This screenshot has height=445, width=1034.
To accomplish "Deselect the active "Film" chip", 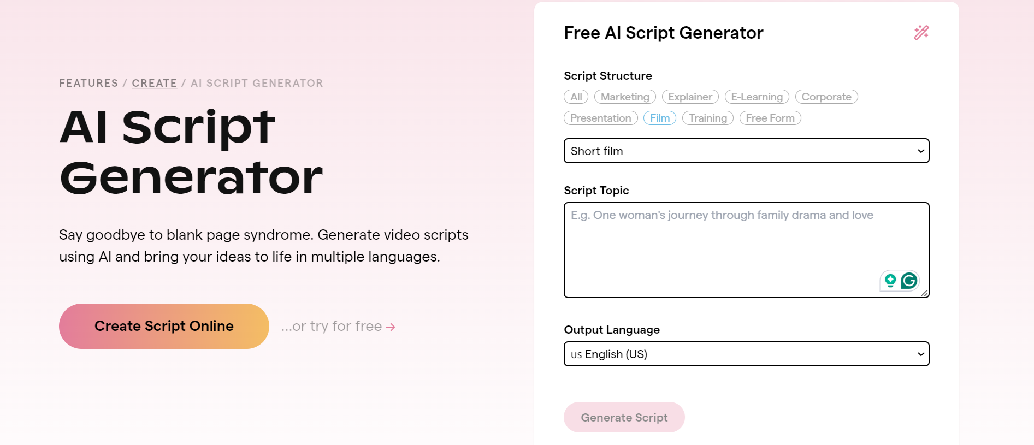I will [659, 118].
